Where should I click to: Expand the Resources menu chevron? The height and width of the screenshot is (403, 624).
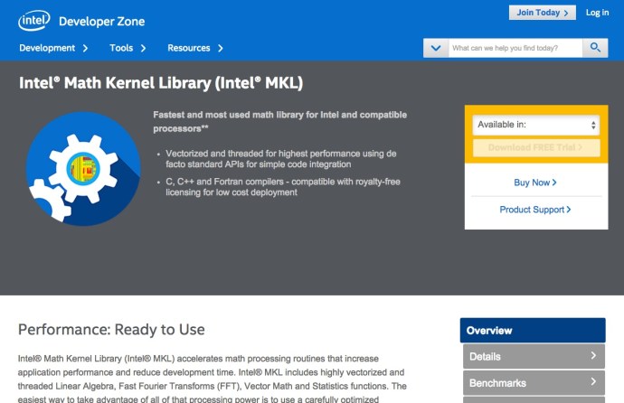(x=221, y=48)
